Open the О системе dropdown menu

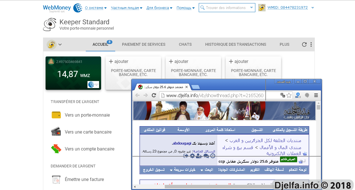point(96,8)
